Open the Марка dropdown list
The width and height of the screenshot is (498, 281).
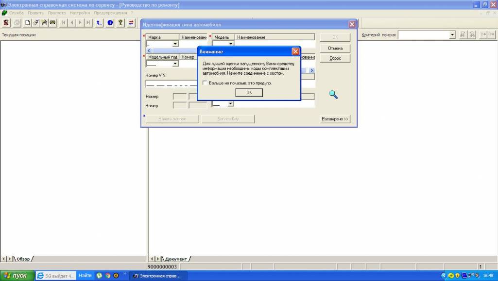click(175, 44)
